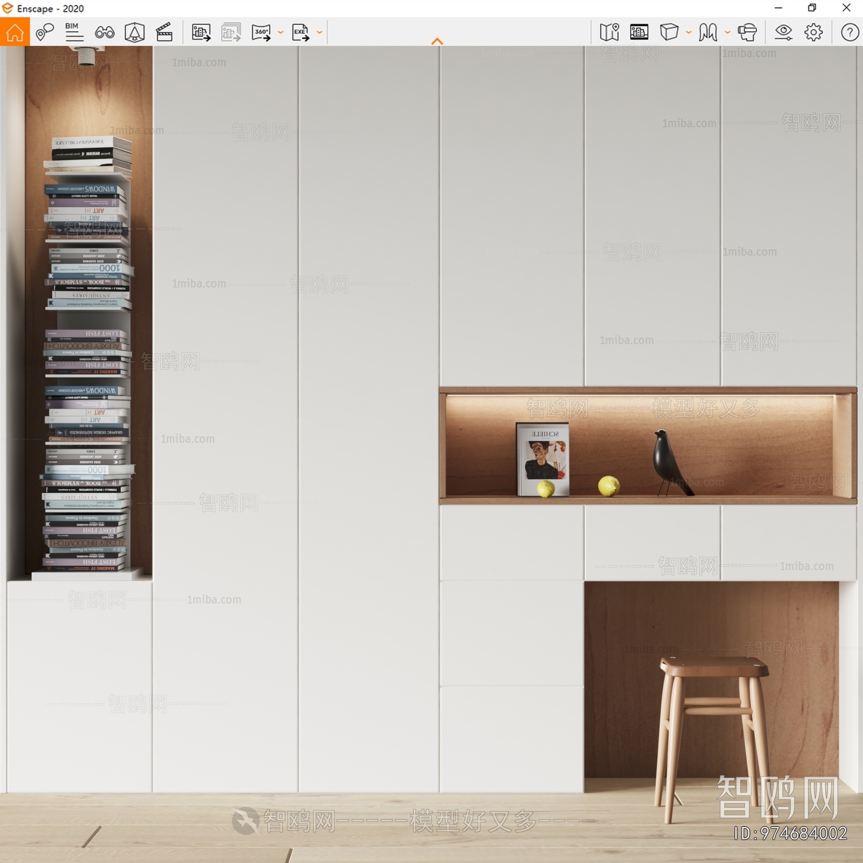Open the video editor clapperboard tool

pos(166,32)
